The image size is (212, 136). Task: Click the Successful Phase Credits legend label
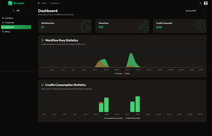114,118
